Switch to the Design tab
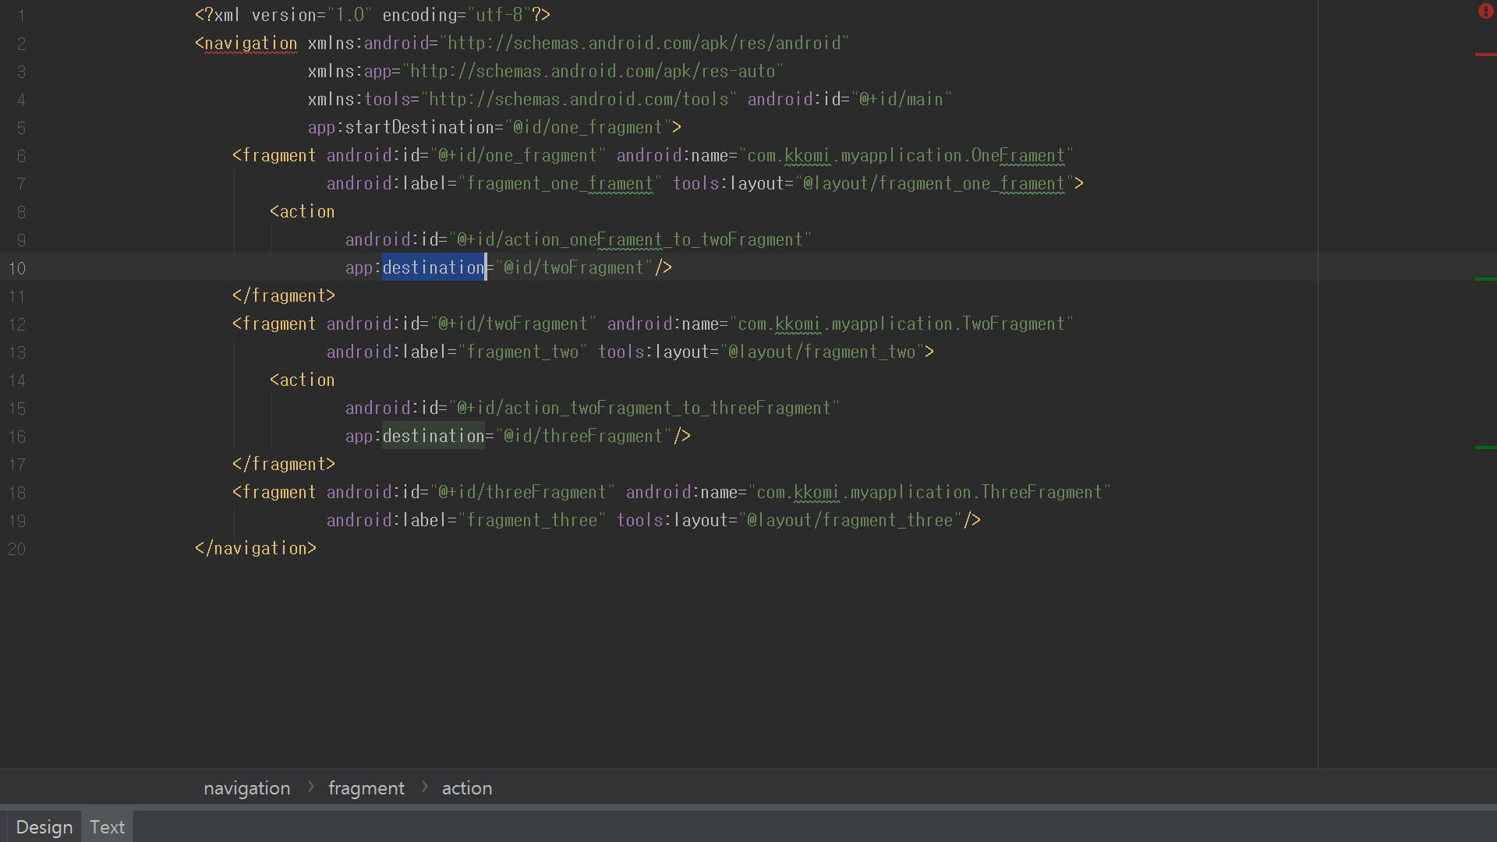 tap(44, 827)
